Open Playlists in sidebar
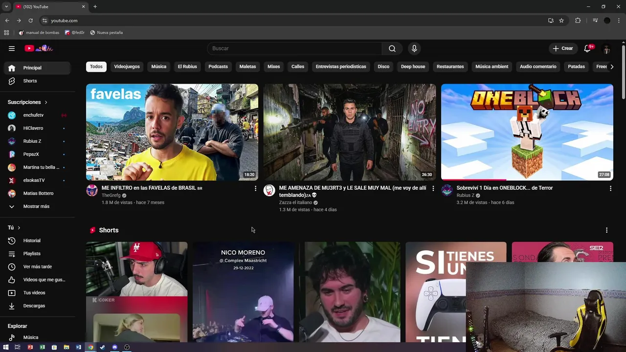 (x=37, y=254)
